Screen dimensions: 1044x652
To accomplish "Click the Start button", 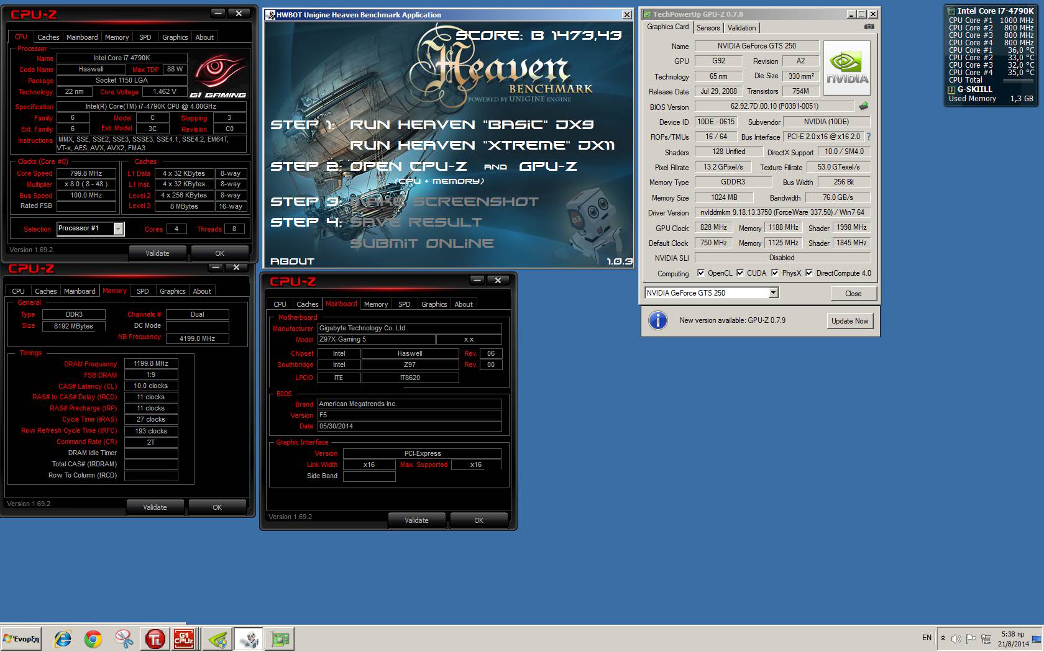I will coord(22,638).
